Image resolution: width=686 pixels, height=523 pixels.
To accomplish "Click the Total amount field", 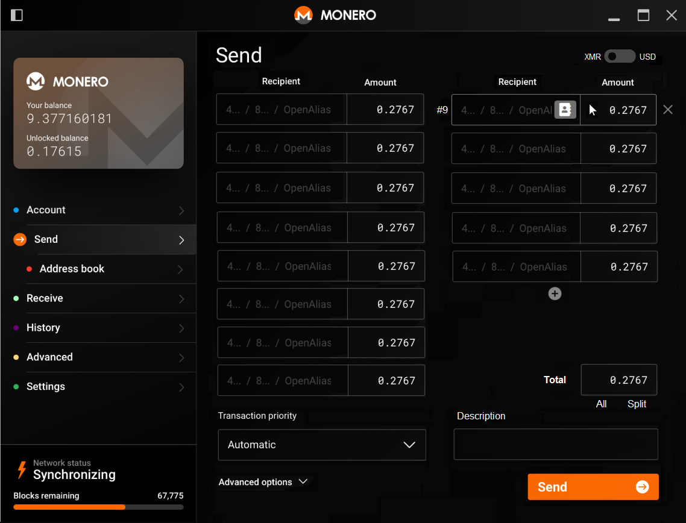I will (x=618, y=380).
